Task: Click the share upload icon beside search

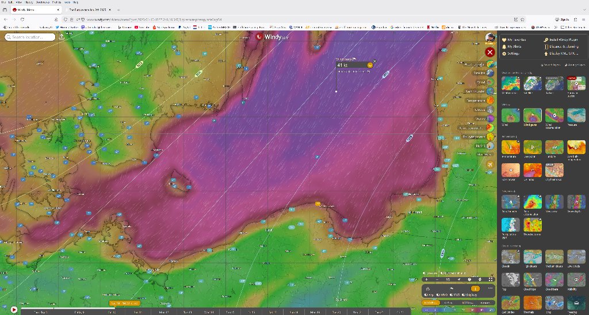Action: point(62,37)
